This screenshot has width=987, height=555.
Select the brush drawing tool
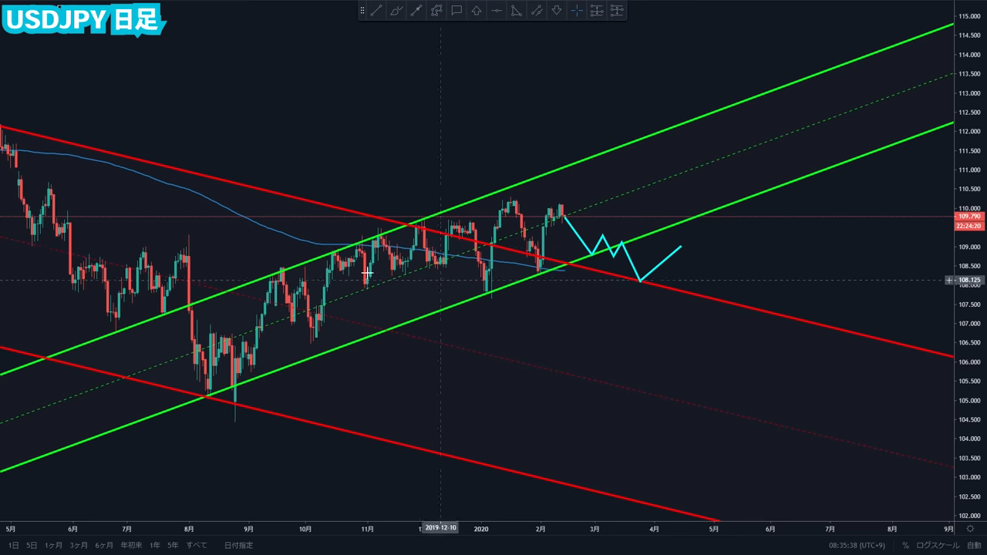[x=396, y=11]
